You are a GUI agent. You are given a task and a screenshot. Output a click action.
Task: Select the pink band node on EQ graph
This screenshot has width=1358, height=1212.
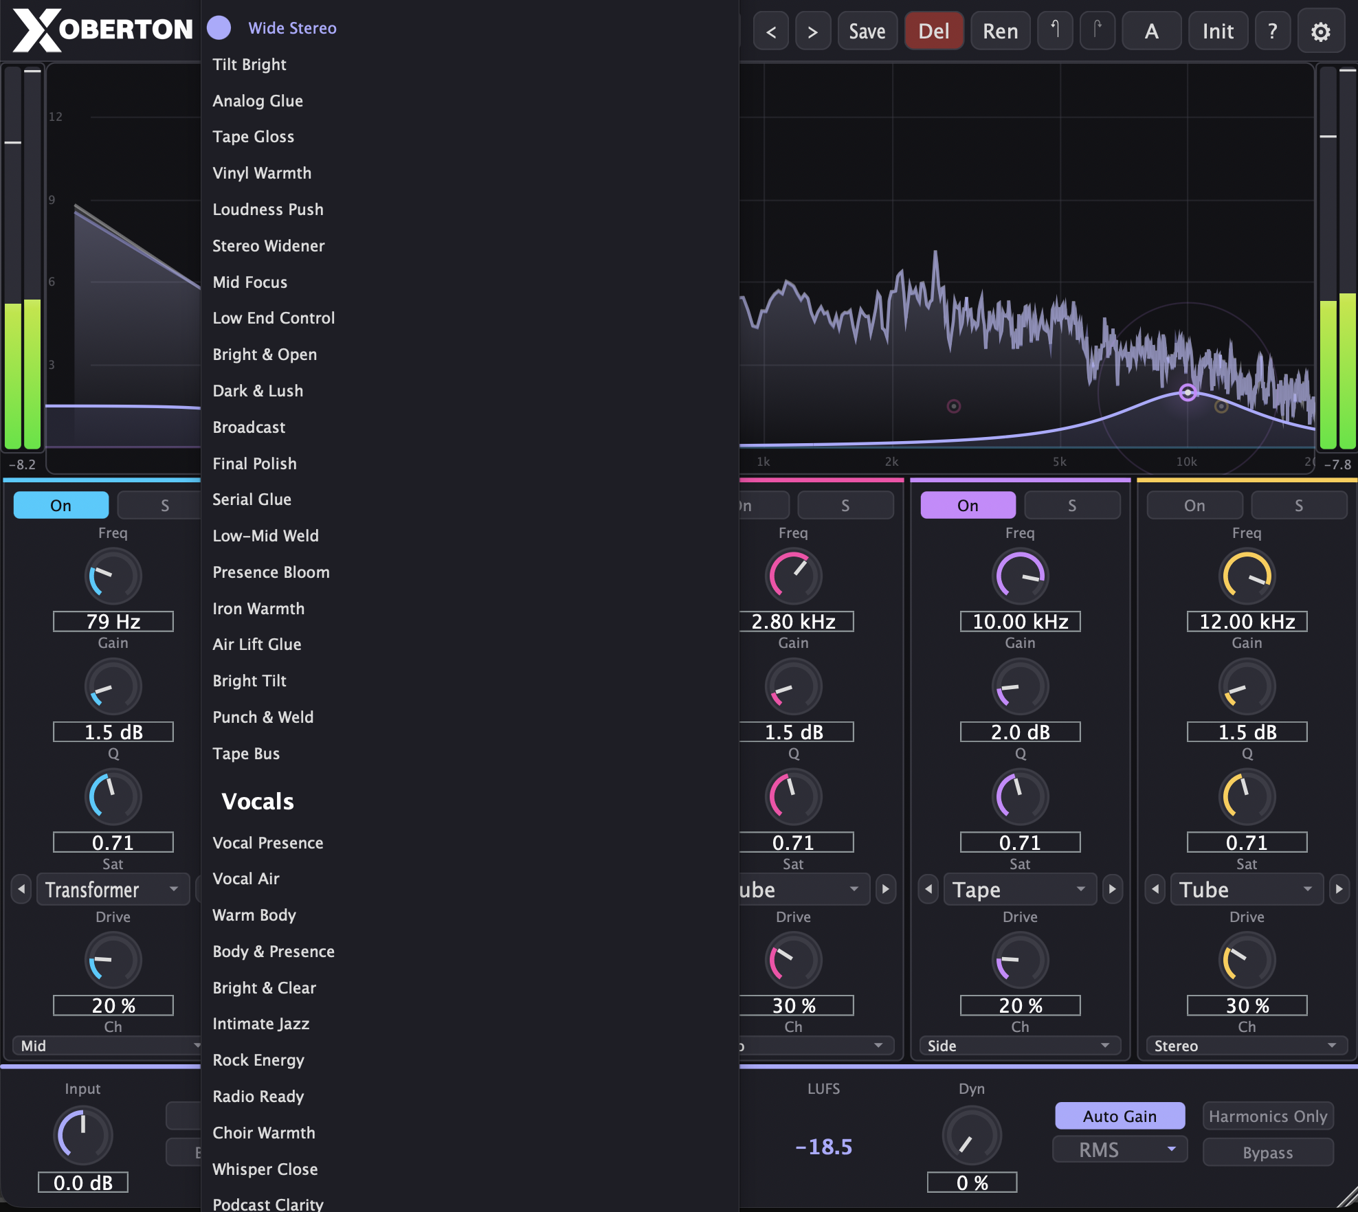[x=953, y=406]
